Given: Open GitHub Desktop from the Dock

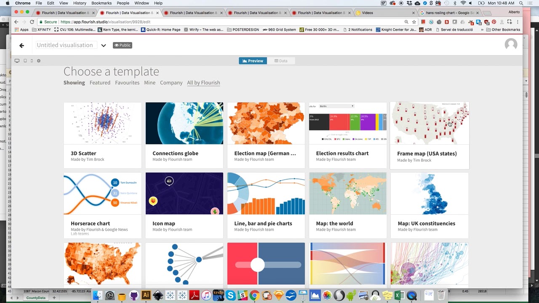Looking at the screenshot, I should pyautogui.click(x=134, y=296).
